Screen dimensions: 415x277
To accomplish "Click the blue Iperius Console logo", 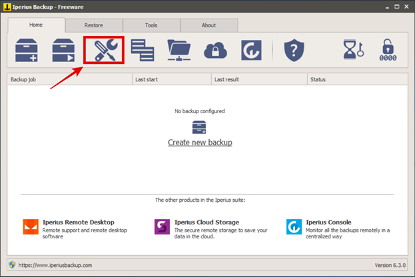I will tap(294, 227).
